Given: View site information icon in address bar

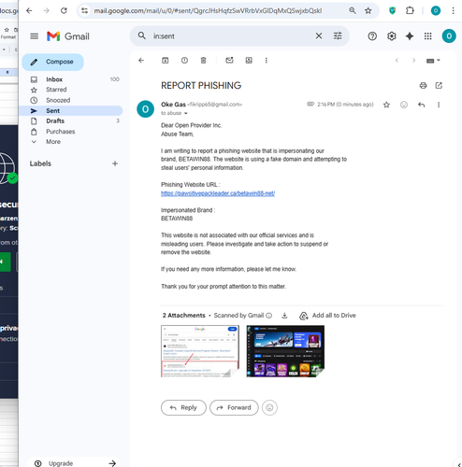Looking at the screenshot, I should point(85,11).
